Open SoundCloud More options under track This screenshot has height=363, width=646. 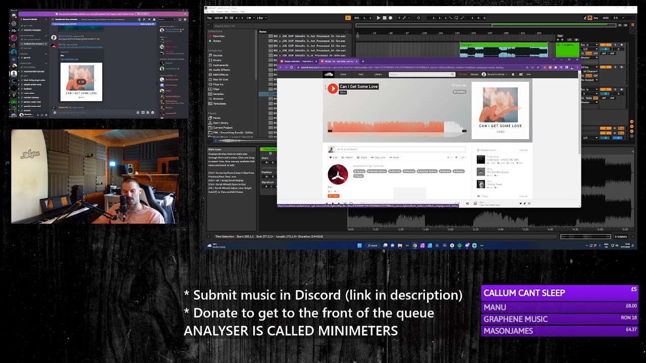tap(394, 157)
